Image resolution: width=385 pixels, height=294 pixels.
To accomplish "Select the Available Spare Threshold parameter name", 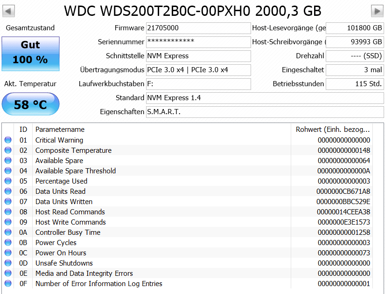I will pyautogui.click(x=76, y=171).
